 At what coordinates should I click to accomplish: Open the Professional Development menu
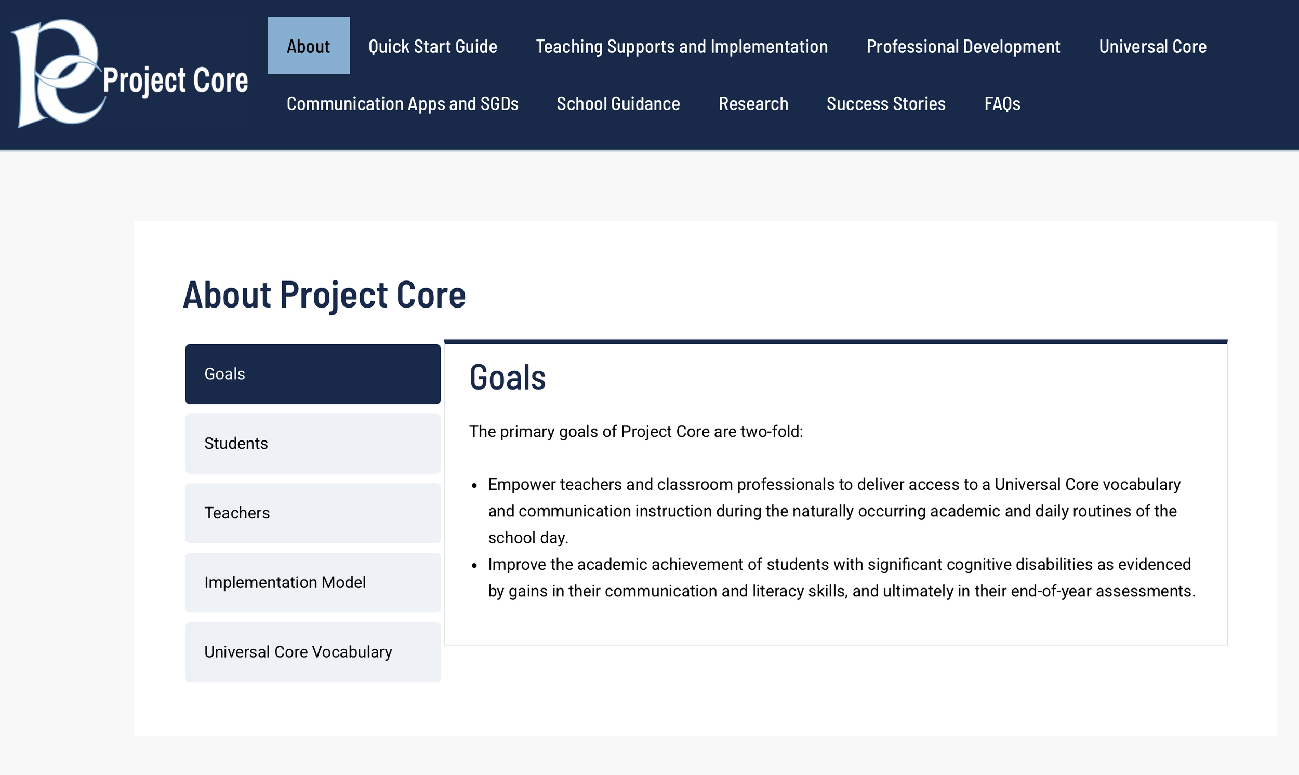tap(963, 46)
